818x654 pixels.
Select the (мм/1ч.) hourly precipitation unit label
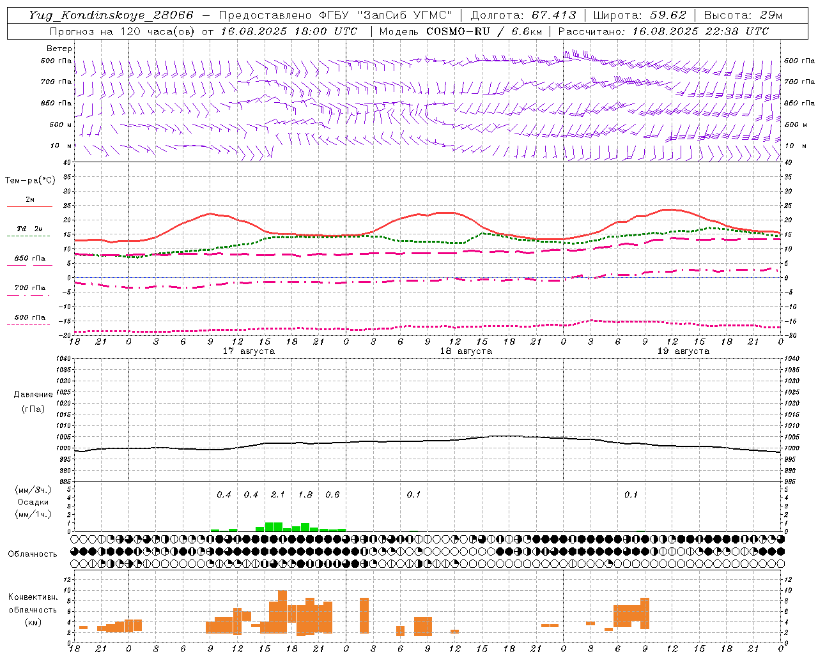33,514
